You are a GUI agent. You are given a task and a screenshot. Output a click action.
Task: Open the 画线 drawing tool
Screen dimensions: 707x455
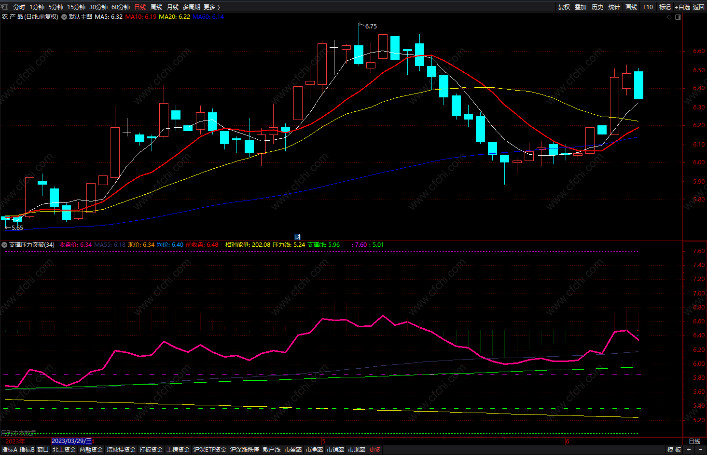point(631,7)
